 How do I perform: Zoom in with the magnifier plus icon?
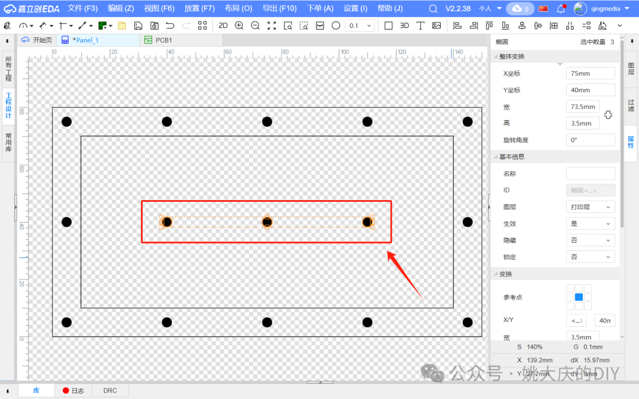point(239,25)
